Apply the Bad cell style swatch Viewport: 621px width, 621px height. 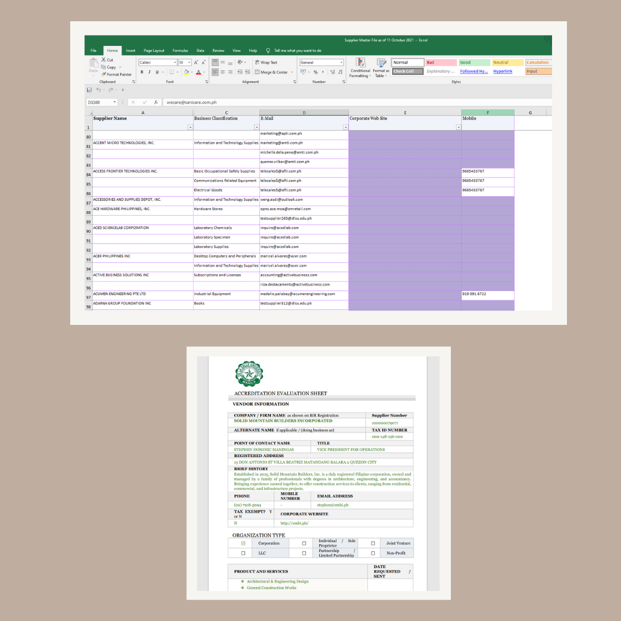click(441, 62)
